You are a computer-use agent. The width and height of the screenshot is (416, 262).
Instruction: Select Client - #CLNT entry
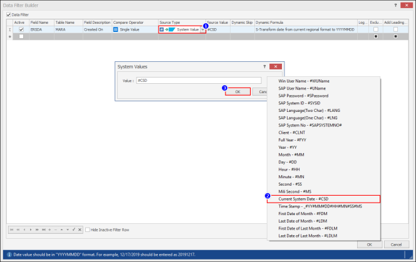pyautogui.click(x=323, y=133)
